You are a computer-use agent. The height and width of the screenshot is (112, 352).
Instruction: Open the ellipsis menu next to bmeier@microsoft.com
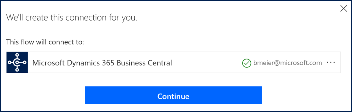(x=331, y=63)
